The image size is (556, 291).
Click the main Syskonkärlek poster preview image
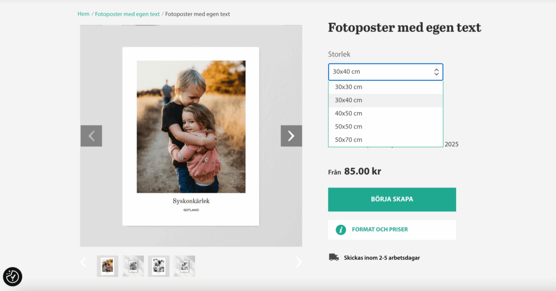[x=191, y=136]
